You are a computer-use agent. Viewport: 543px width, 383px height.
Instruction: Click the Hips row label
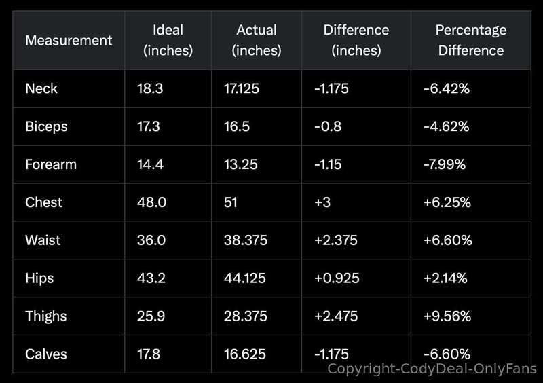click(39, 278)
